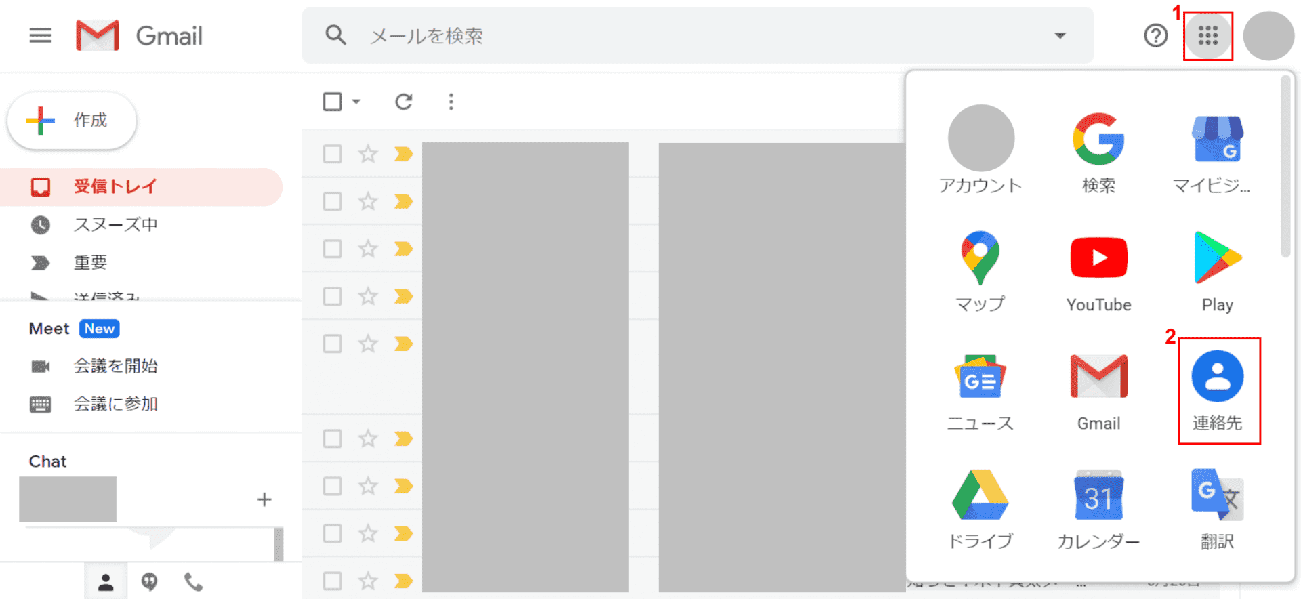Start a meeting (会議を開始)
This screenshot has width=1301, height=599.
[115, 366]
